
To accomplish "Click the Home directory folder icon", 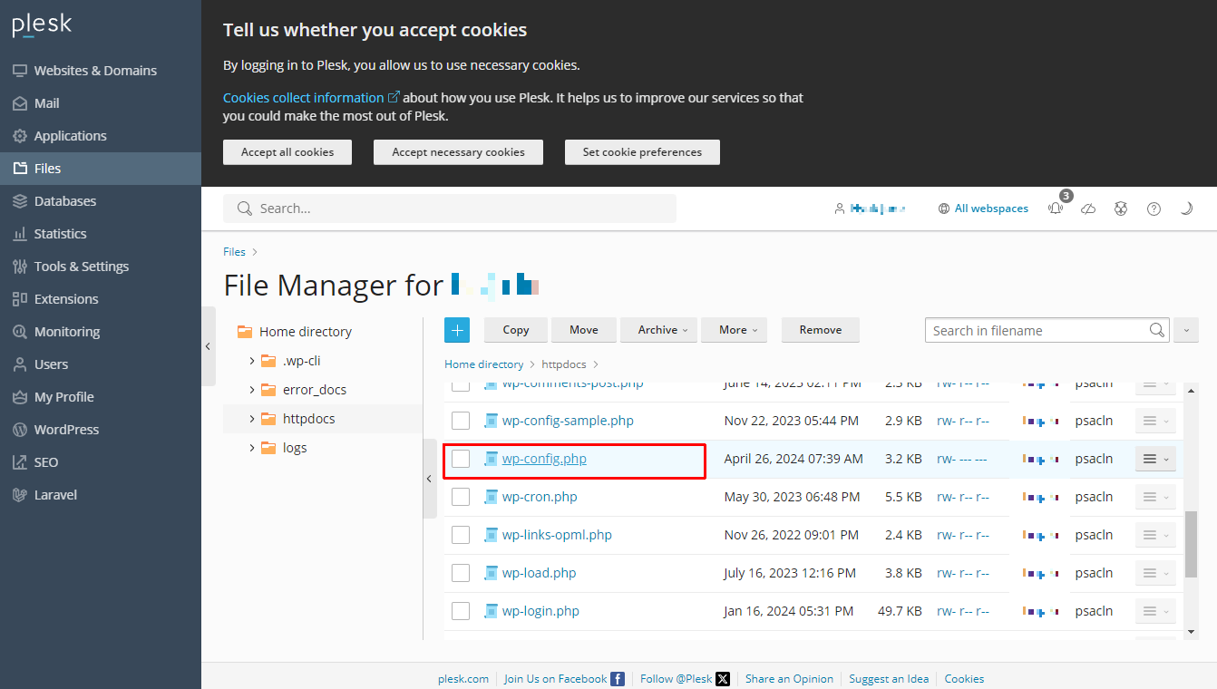I will click(245, 332).
